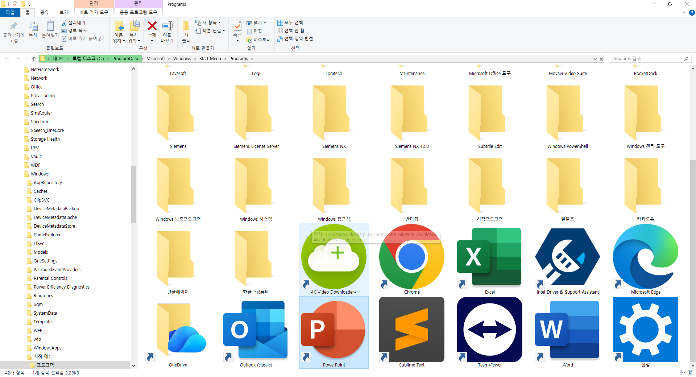Select the TeamViewer shortcut icon
The height and width of the screenshot is (377, 696).
[x=490, y=330]
